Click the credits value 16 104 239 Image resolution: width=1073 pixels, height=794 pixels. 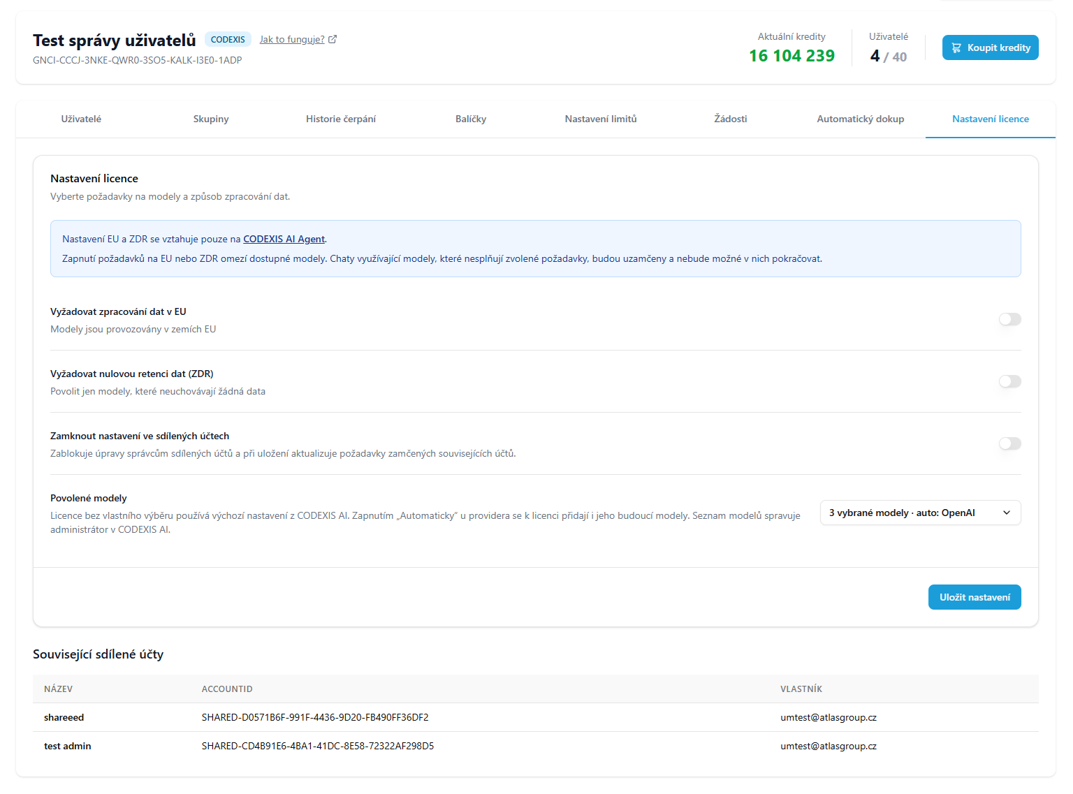point(791,56)
